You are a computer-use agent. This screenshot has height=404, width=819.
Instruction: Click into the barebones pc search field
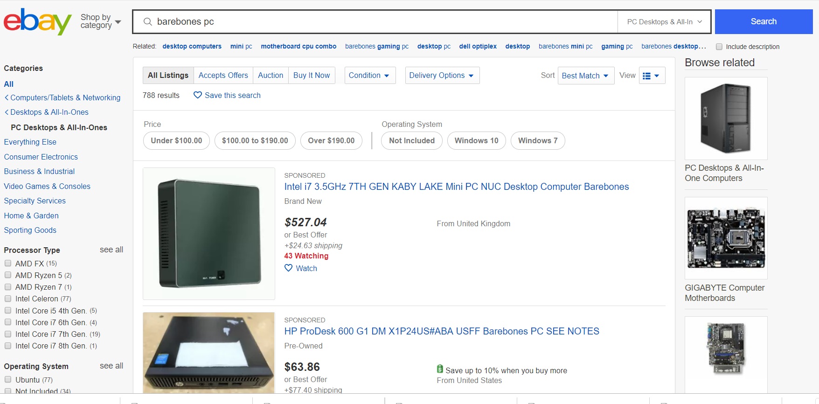pos(382,22)
